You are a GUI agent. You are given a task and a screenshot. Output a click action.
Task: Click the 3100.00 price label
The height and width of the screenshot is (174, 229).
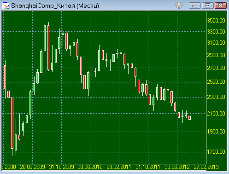216,43
